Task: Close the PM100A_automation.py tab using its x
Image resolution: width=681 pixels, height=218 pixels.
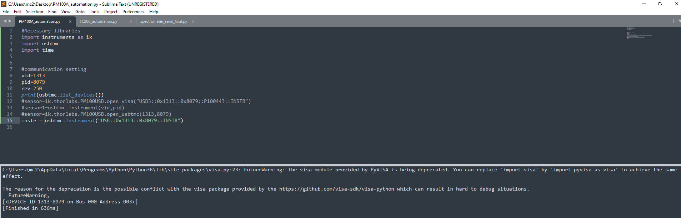Action: pos(70,21)
